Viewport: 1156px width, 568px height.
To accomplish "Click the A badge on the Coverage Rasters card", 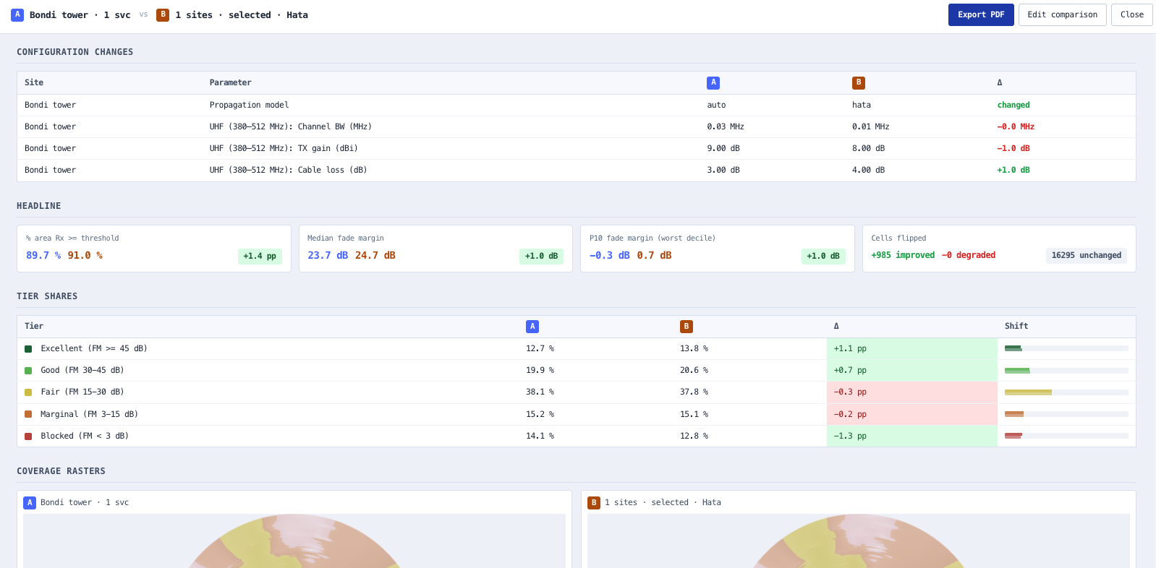I will coord(30,502).
